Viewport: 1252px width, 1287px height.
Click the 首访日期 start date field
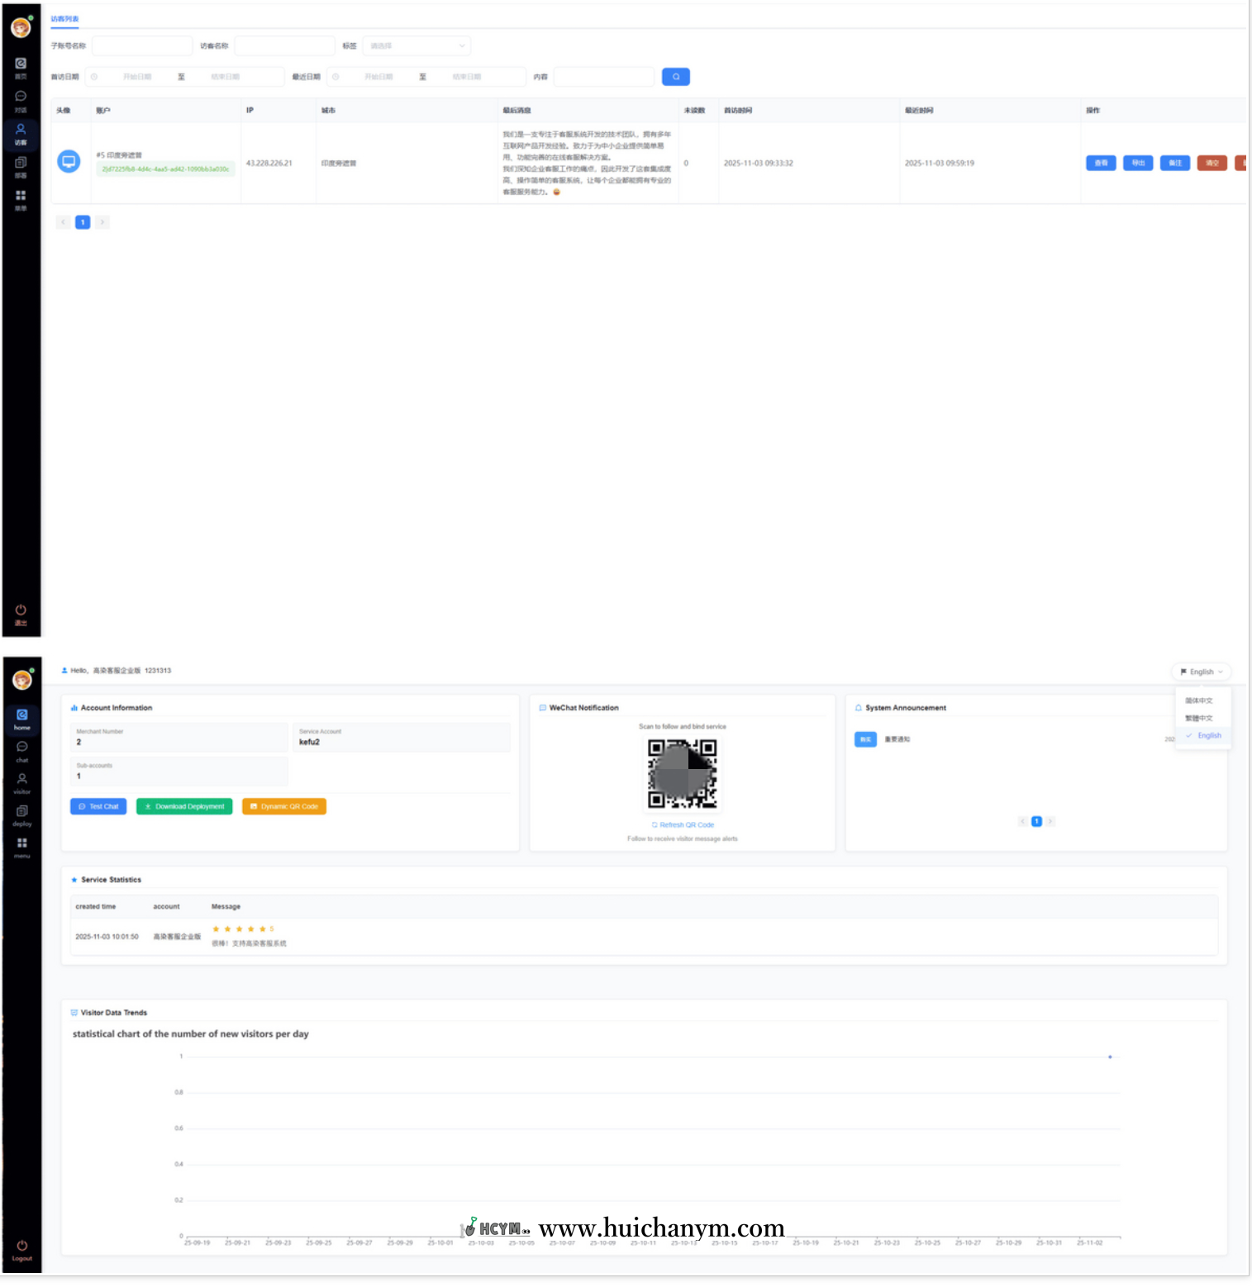click(x=136, y=77)
